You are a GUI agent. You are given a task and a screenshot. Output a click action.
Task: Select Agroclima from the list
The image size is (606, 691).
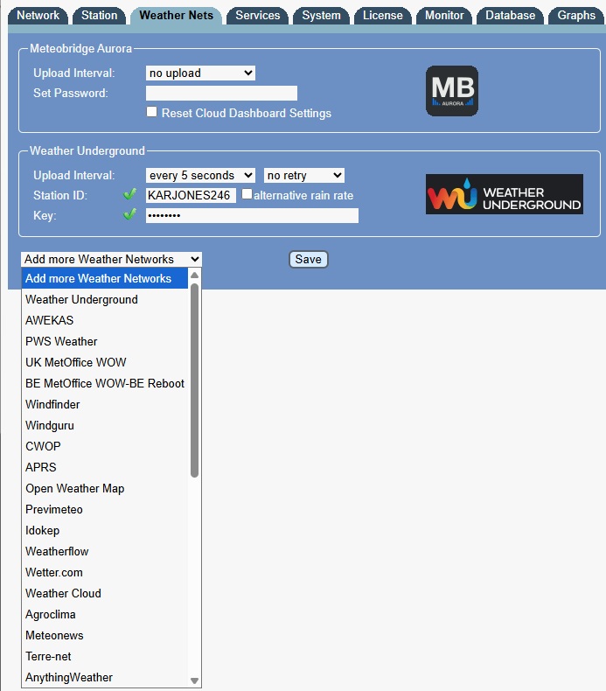(105, 614)
